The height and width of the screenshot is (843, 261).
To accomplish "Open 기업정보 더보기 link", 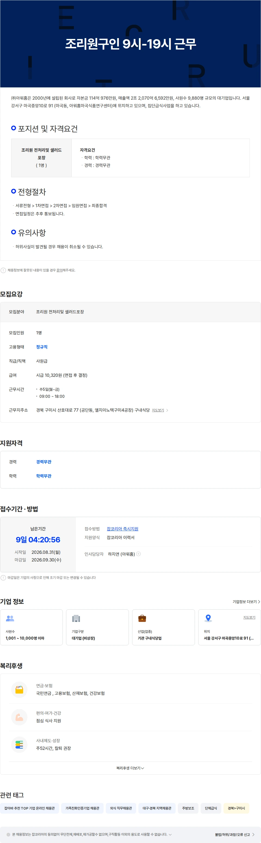I will point(244,602).
